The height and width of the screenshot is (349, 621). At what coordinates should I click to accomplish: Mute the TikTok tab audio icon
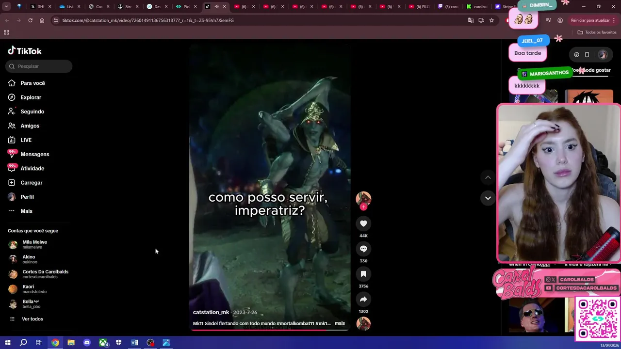point(216,7)
